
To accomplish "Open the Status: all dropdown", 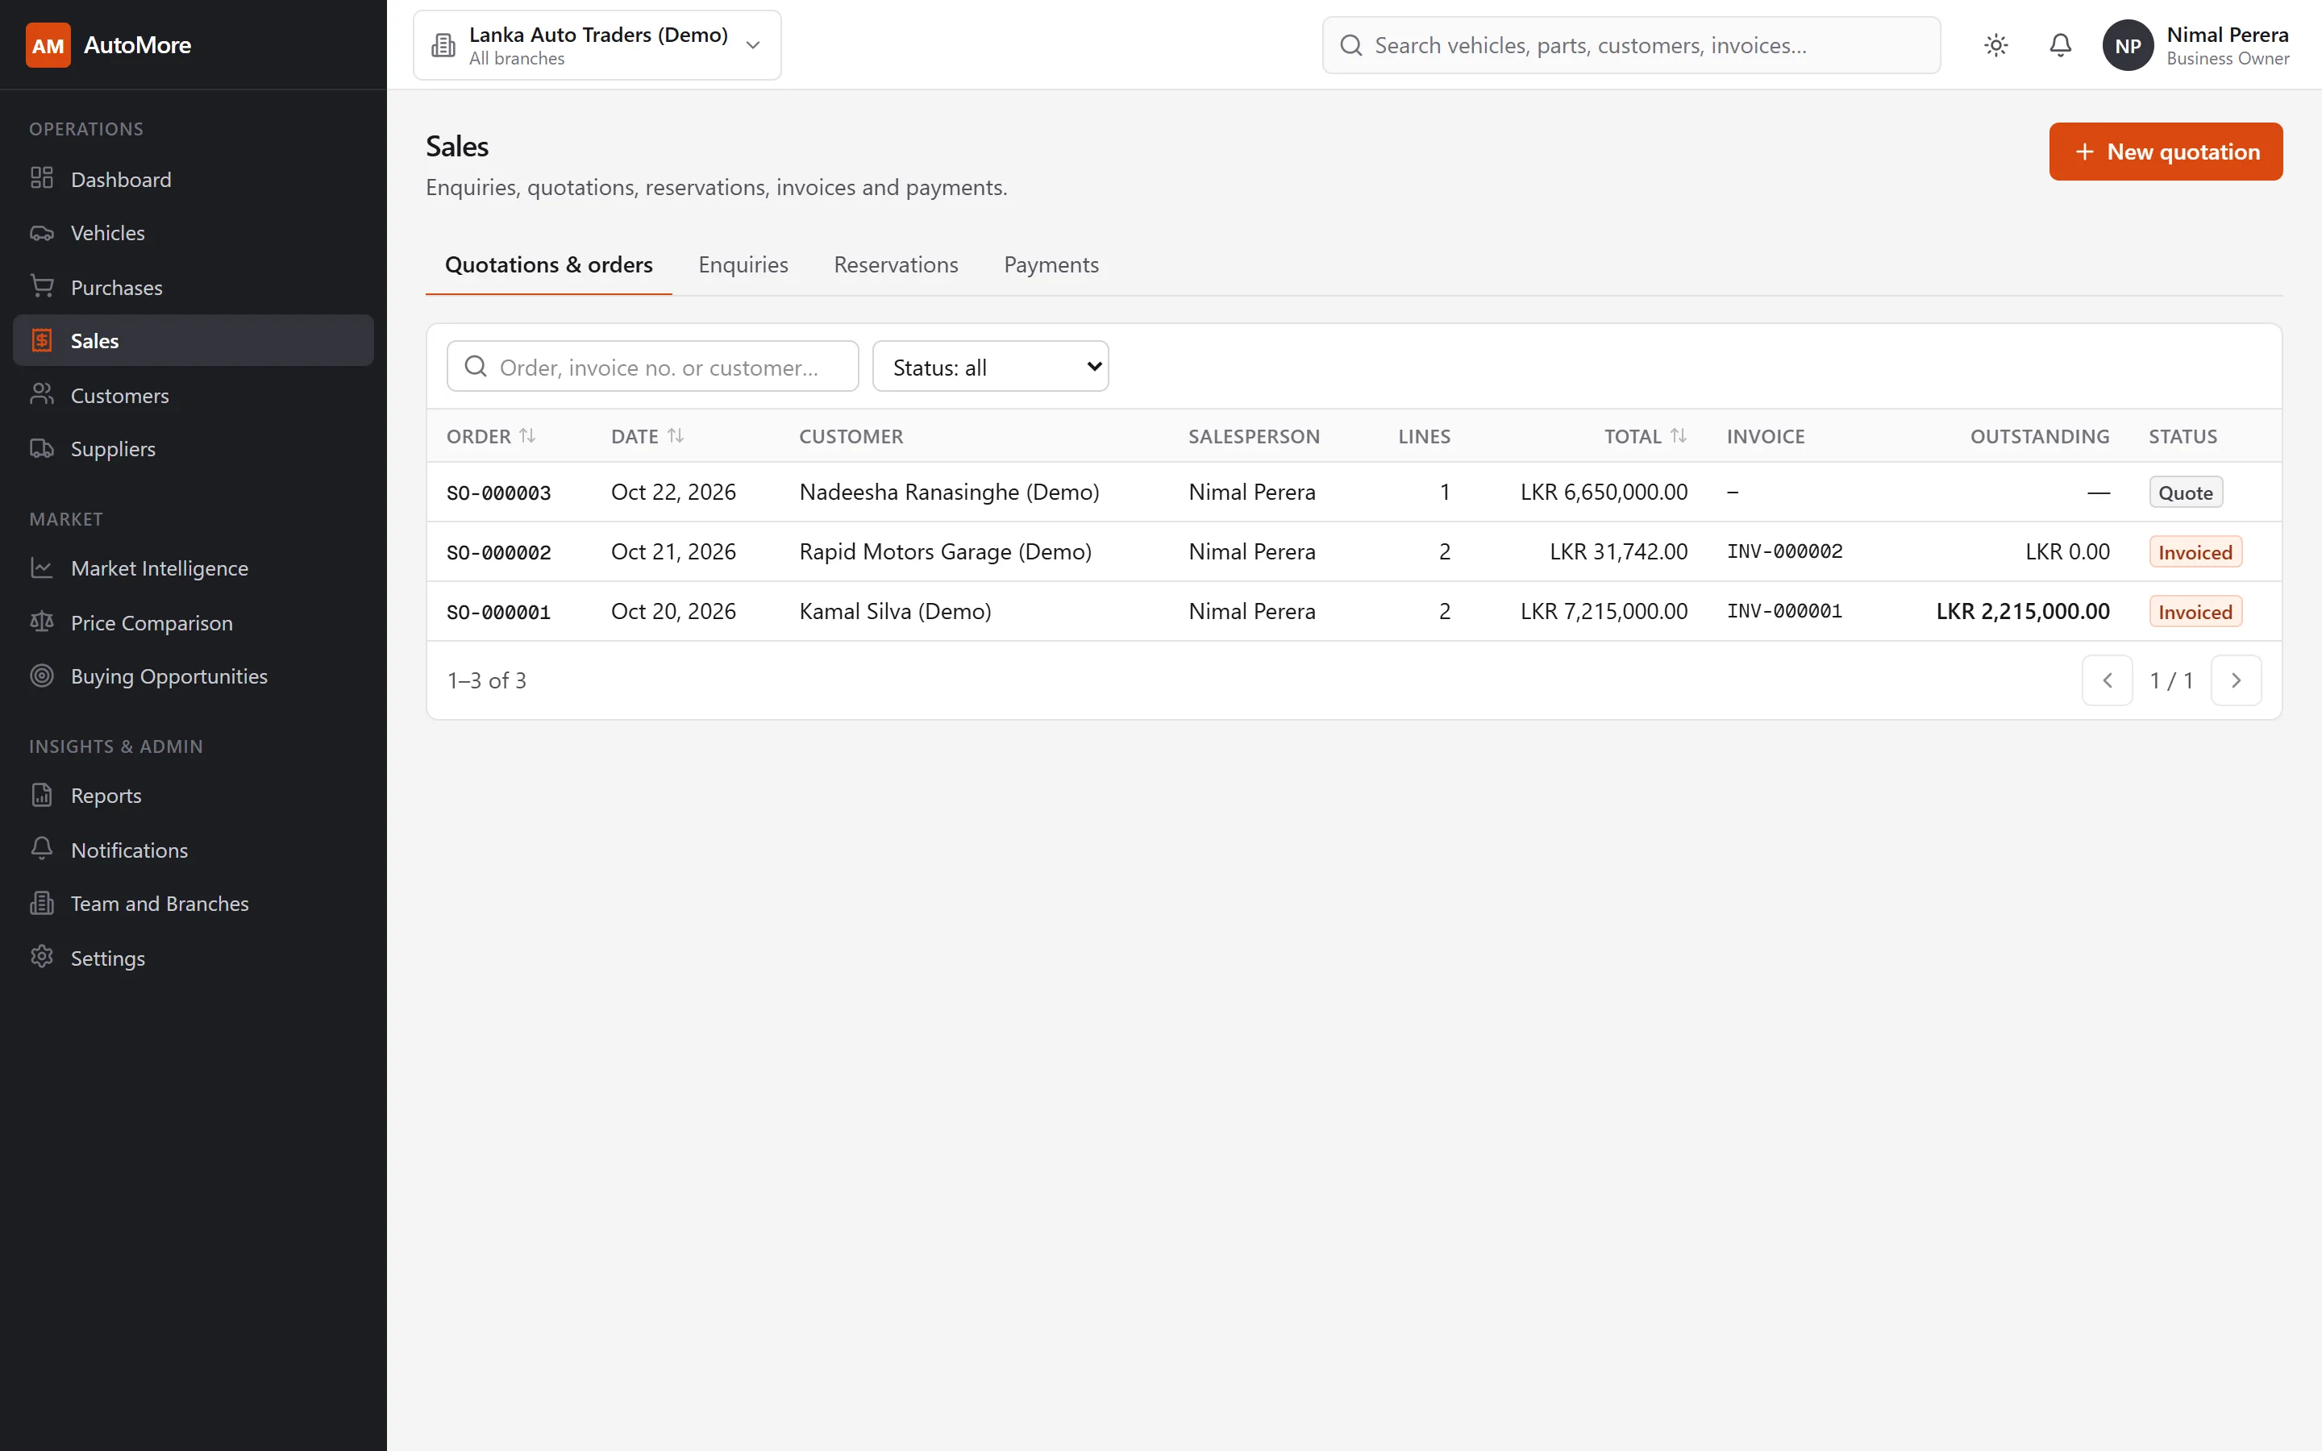I will [990, 367].
